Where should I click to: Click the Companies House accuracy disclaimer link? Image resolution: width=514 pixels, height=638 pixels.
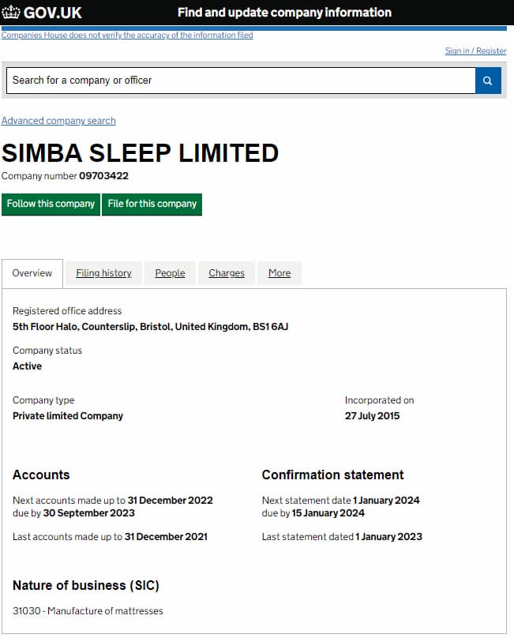click(127, 35)
